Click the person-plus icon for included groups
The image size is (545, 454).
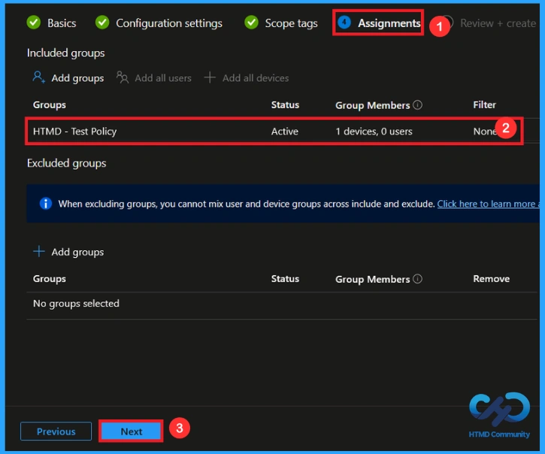tap(38, 77)
